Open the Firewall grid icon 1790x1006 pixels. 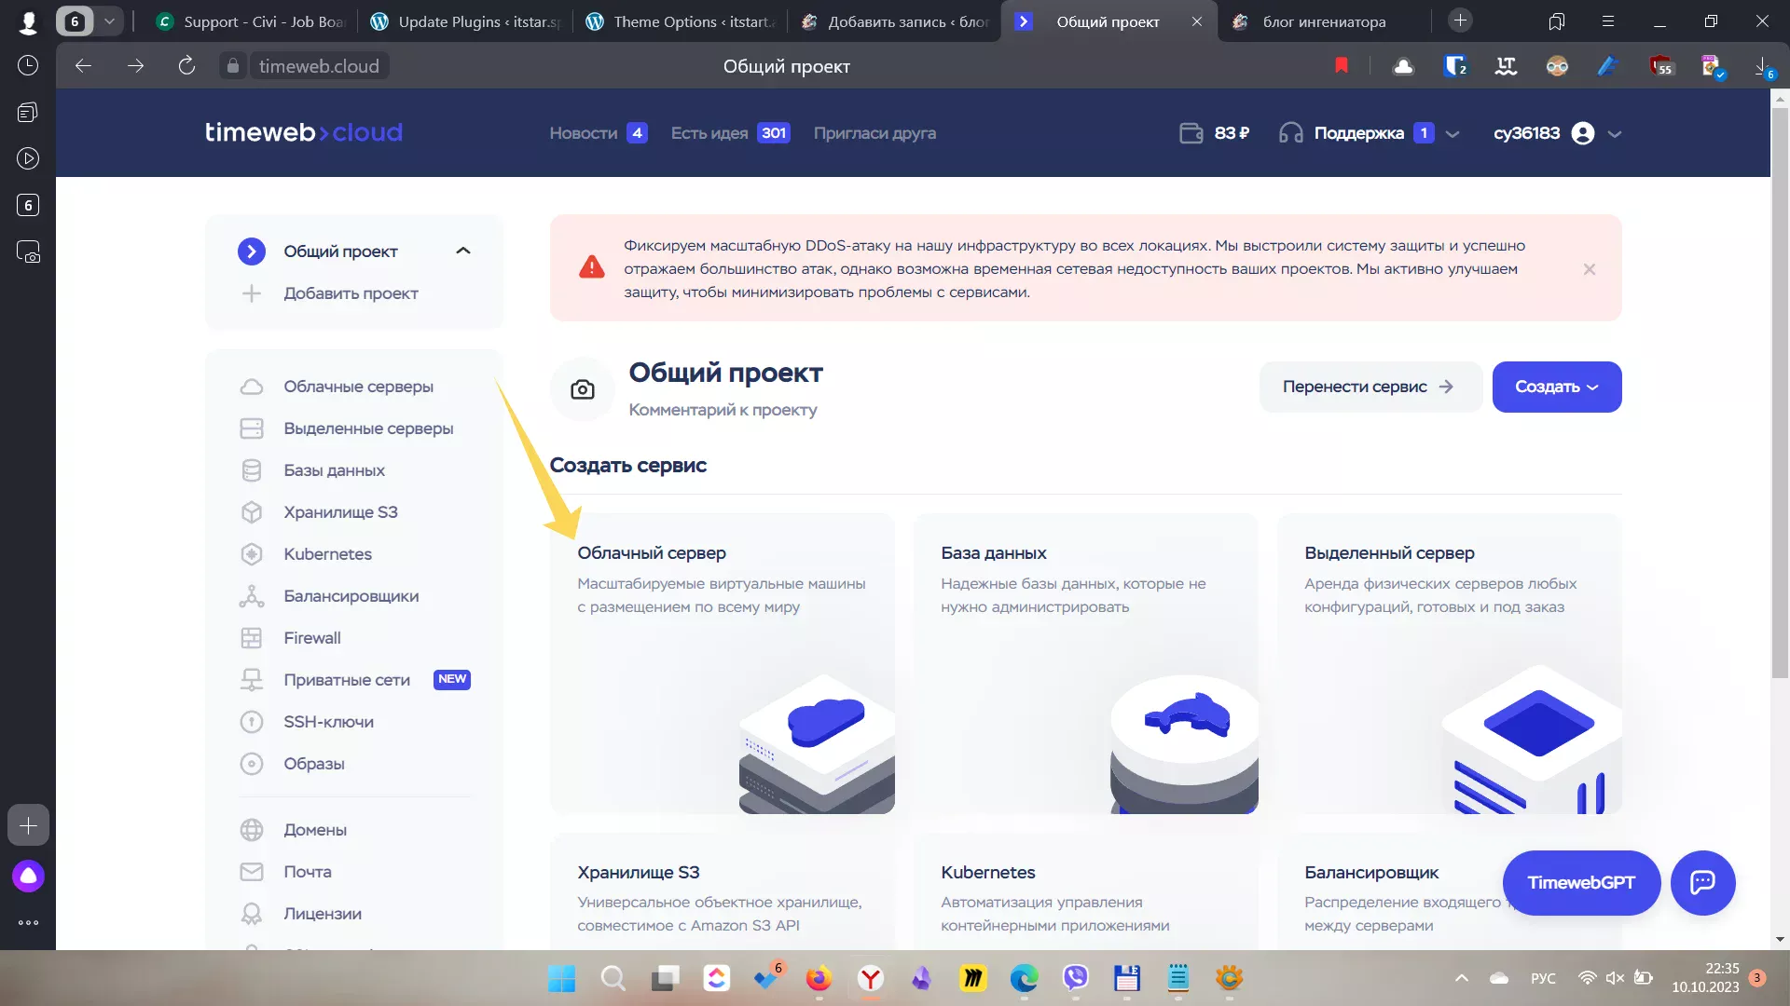tap(252, 638)
